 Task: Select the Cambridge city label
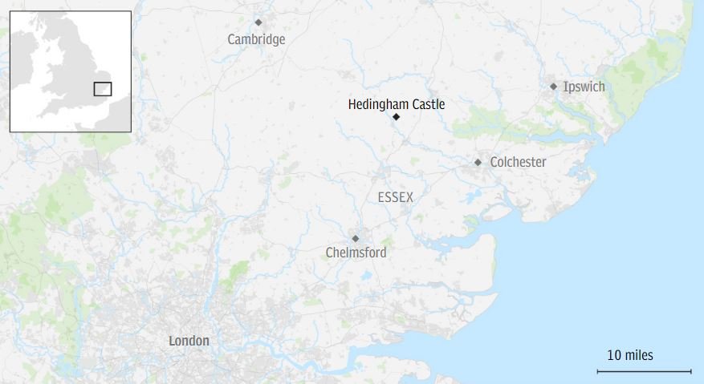pyautogui.click(x=256, y=39)
